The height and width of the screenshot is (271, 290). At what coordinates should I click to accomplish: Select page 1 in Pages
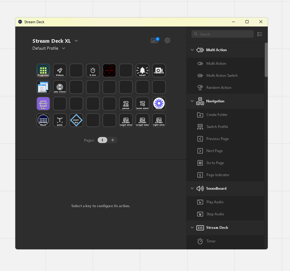point(102,140)
